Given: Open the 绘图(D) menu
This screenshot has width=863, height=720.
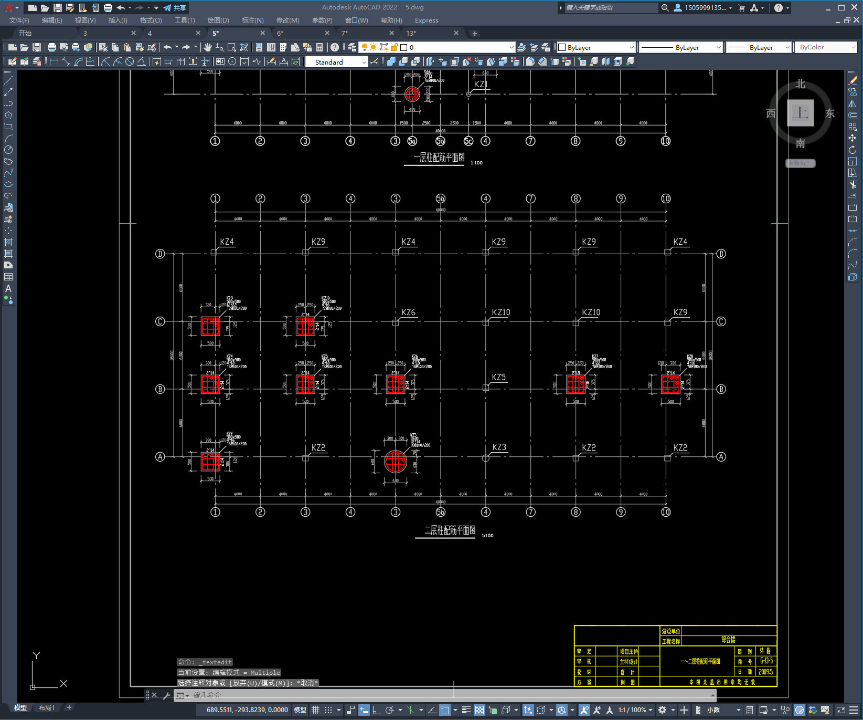Looking at the screenshot, I should pyautogui.click(x=218, y=20).
